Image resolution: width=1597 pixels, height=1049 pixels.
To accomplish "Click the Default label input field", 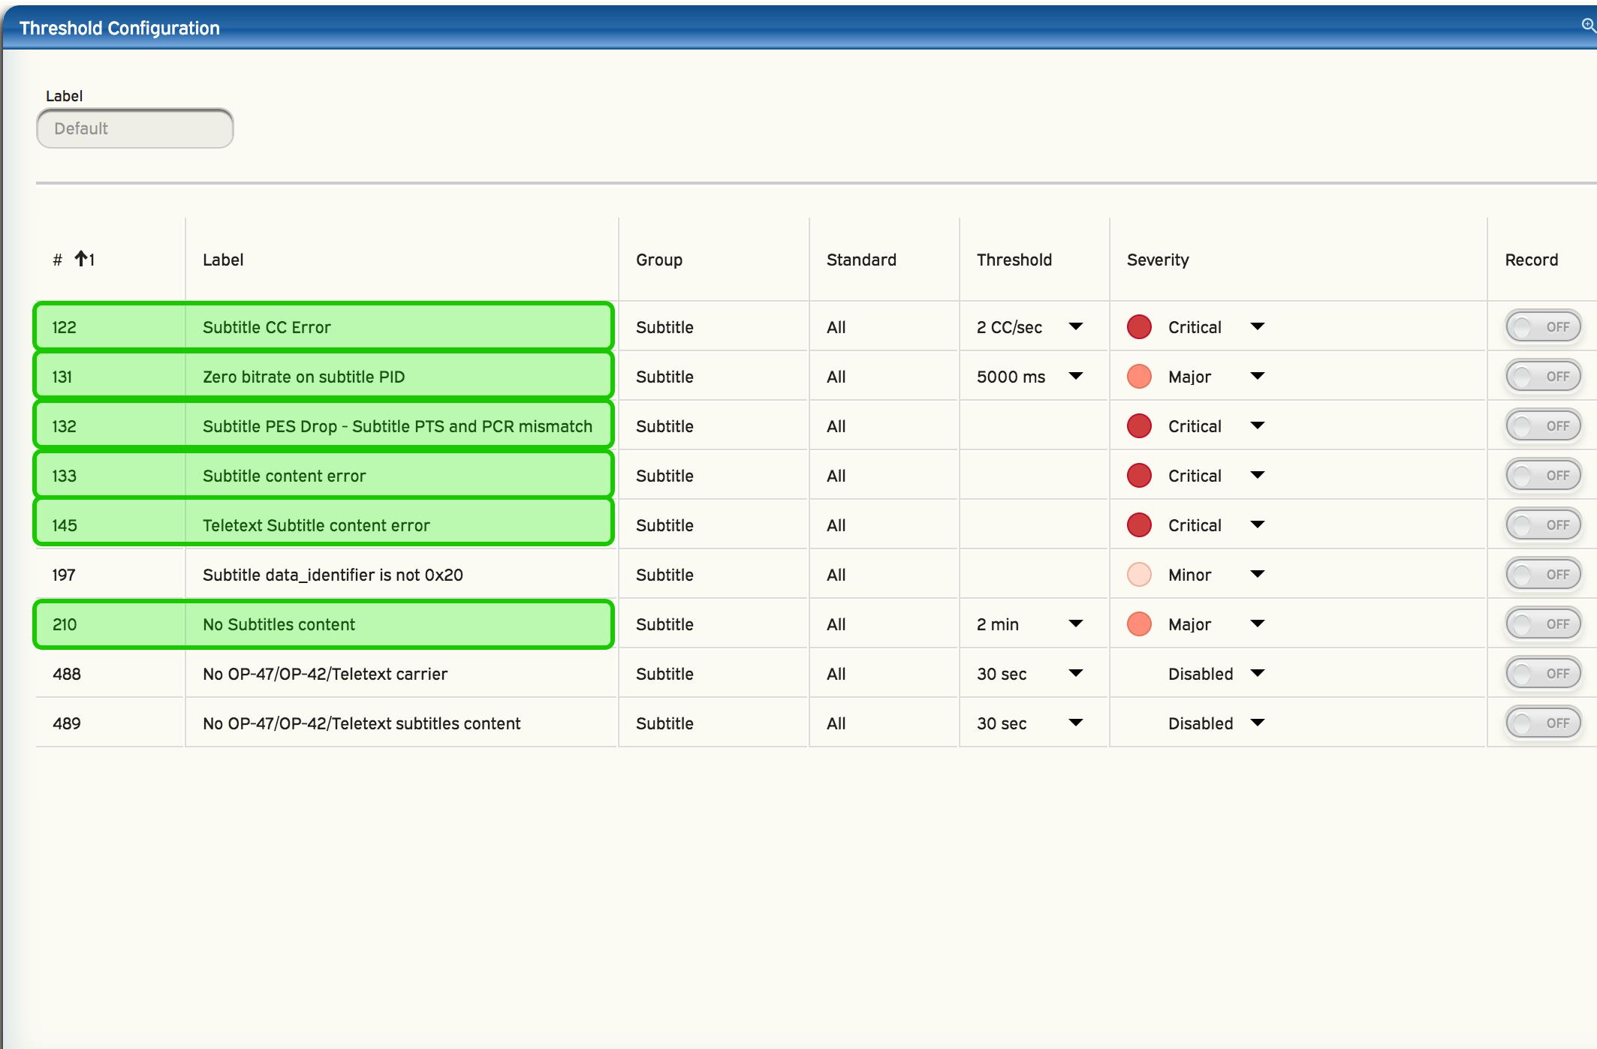I will tap(135, 128).
